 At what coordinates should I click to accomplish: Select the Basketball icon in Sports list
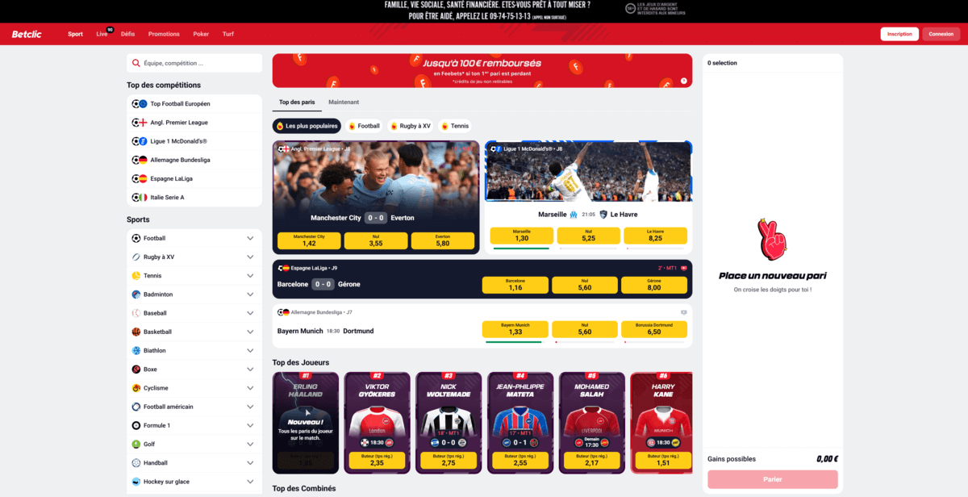click(x=136, y=332)
